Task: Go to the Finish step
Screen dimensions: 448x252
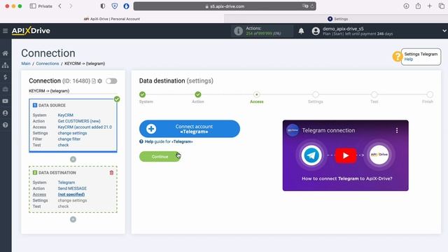Action: point(430,94)
